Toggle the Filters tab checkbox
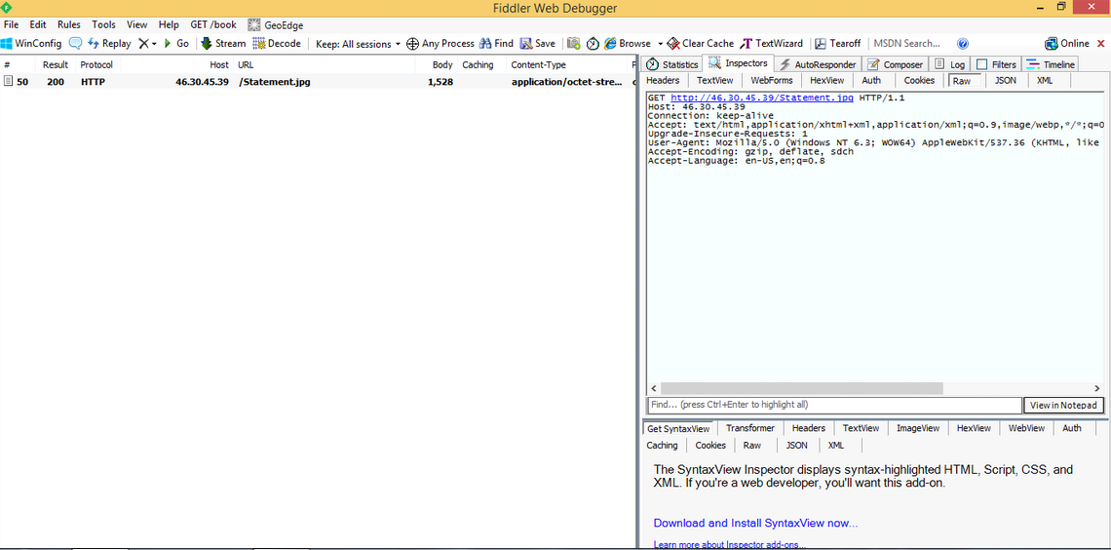 click(982, 64)
